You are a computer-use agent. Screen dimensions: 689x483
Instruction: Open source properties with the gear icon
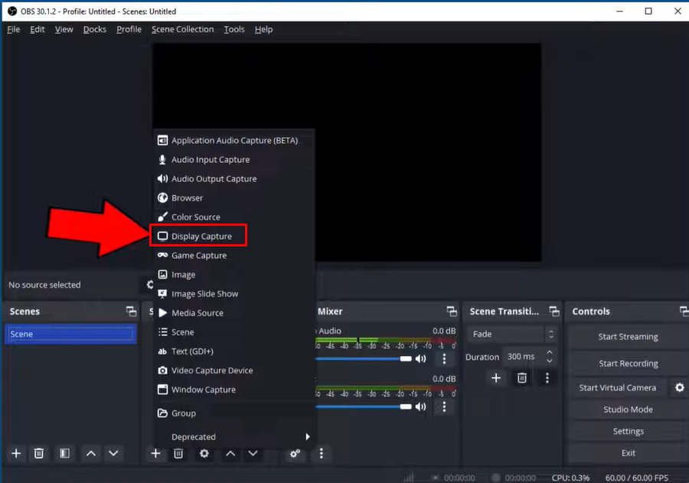(204, 453)
